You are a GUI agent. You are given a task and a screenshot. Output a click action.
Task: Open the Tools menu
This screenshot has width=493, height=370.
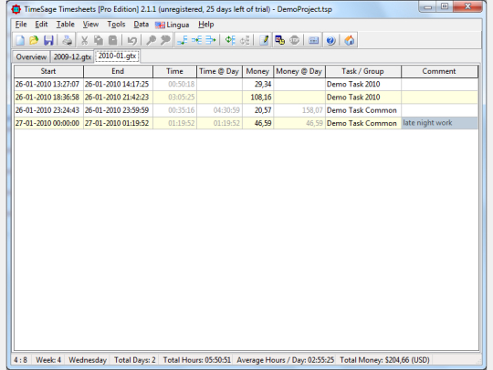116,25
